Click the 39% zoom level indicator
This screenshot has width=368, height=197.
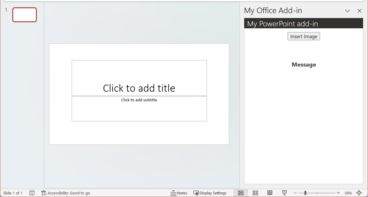click(348, 193)
